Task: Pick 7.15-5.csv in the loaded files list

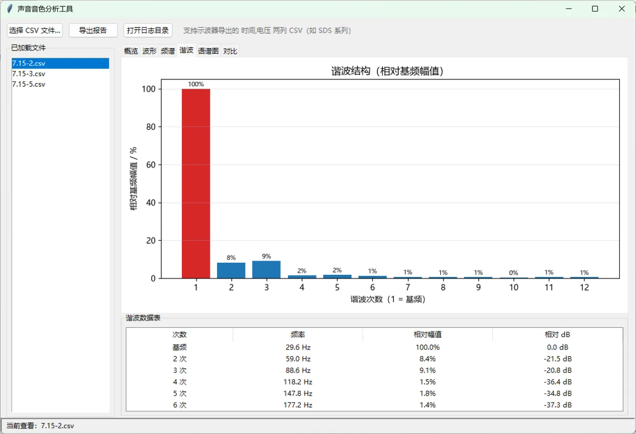Action: 60,84
